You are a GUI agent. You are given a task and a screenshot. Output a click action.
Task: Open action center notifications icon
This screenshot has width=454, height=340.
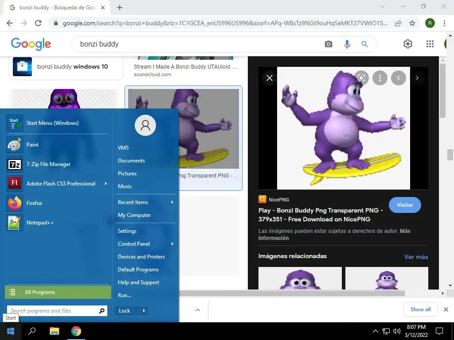[x=439, y=331]
